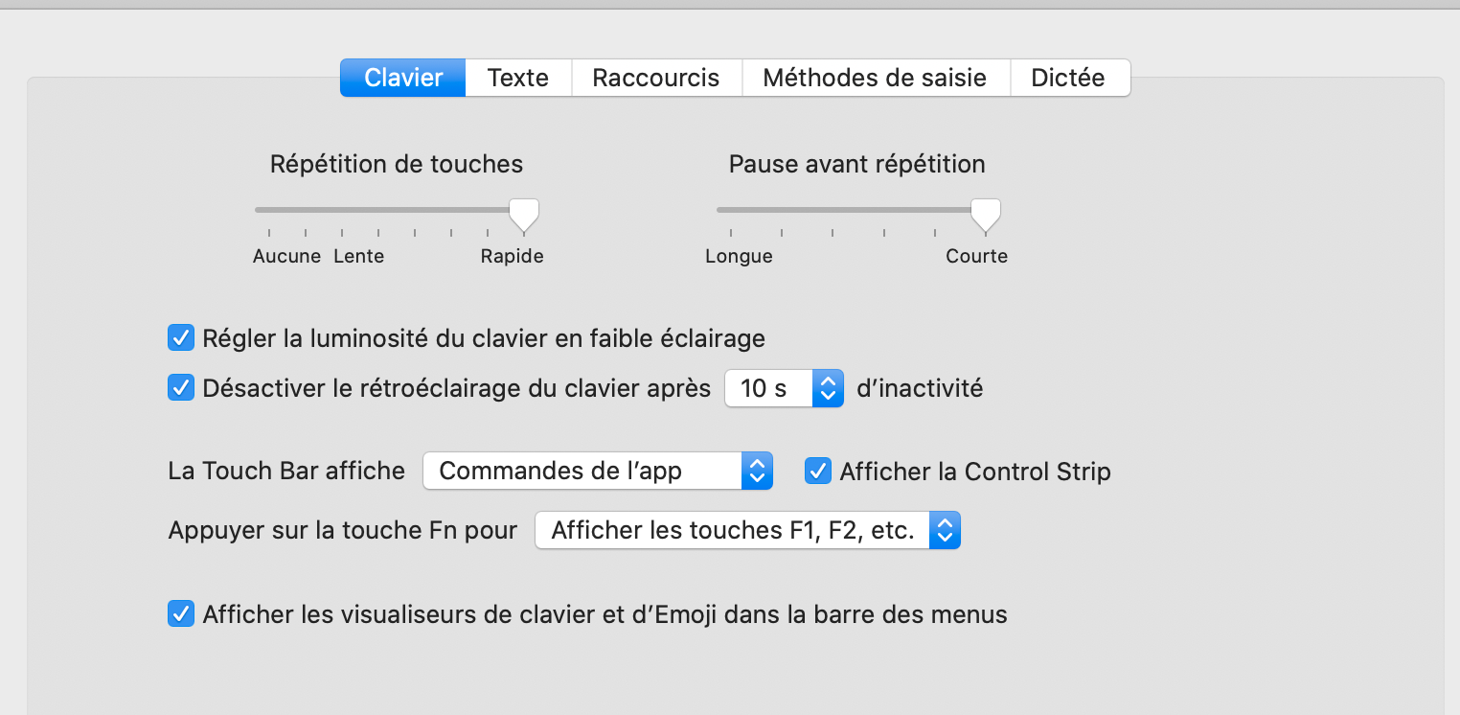Open the Texte tab

click(518, 78)
